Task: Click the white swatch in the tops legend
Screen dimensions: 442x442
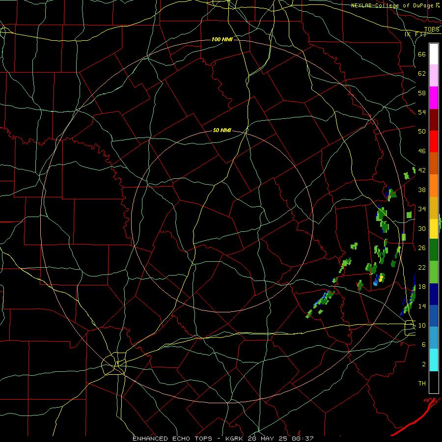Action: tap(434, 54)
